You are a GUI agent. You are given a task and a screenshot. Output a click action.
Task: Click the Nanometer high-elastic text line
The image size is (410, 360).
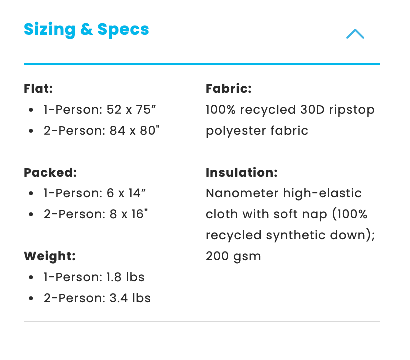(284, 193)
